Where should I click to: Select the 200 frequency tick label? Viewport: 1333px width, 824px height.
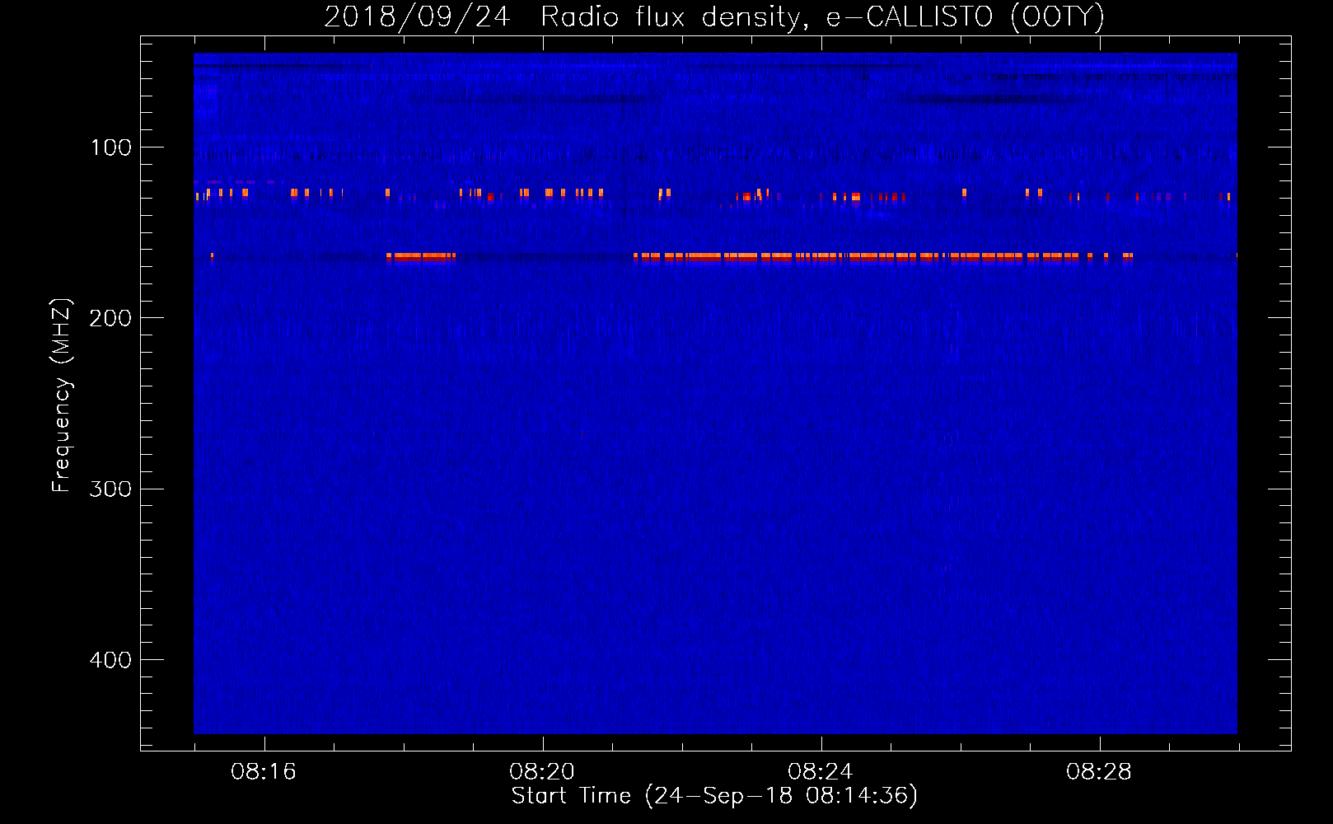pyautogui.click(x=110, y=318)
